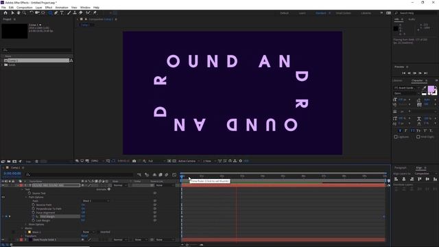Select the Brush tool

coord(69,13)
